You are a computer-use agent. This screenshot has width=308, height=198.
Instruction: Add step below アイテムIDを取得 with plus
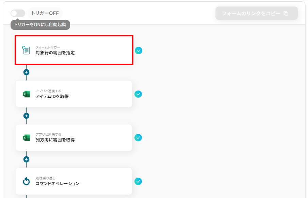(26, 116)
